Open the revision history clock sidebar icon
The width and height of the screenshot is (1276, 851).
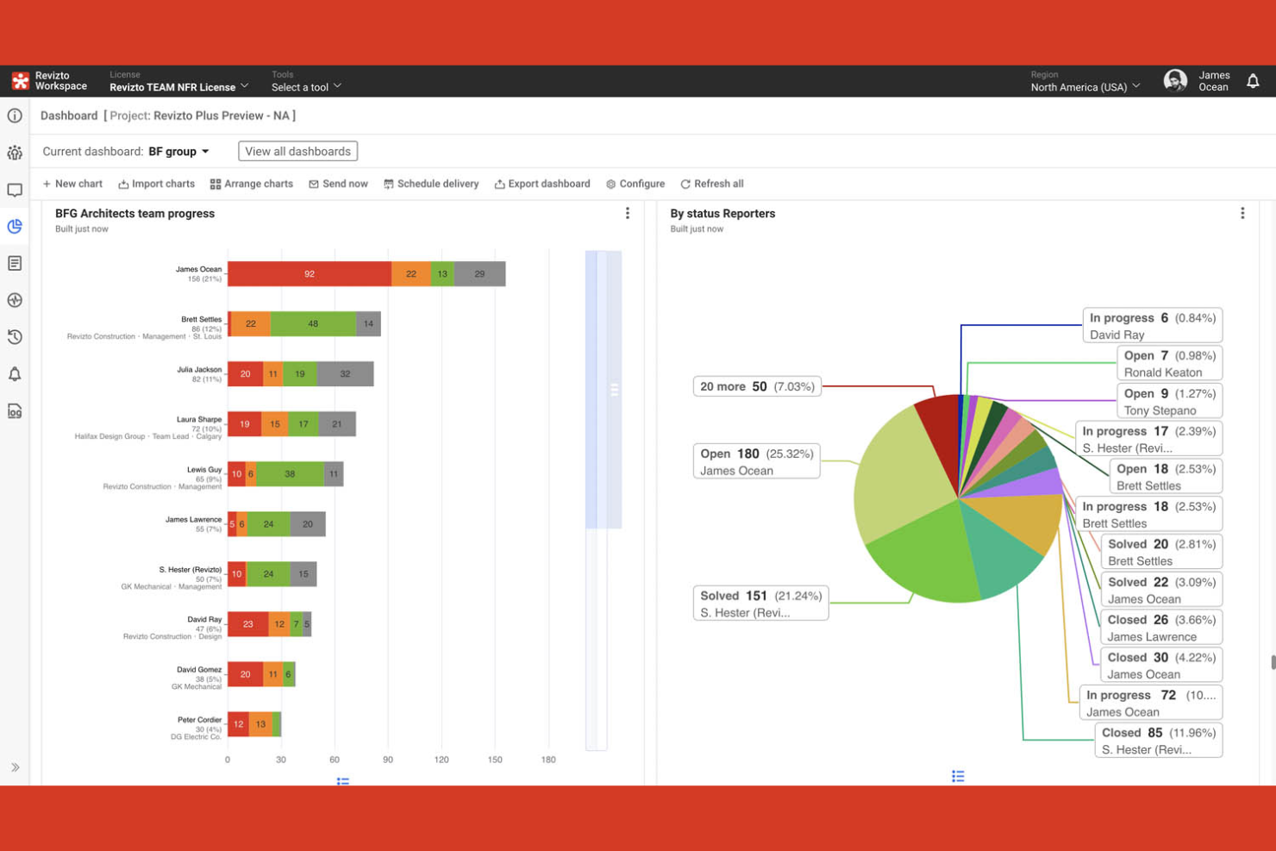[15, 337]
